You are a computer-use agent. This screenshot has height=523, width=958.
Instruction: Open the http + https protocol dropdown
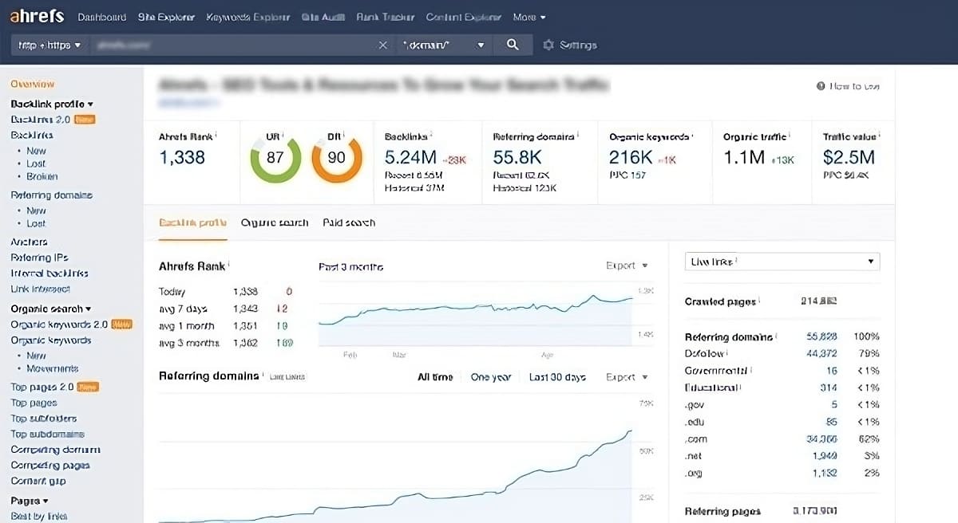[x=50, y=45]
